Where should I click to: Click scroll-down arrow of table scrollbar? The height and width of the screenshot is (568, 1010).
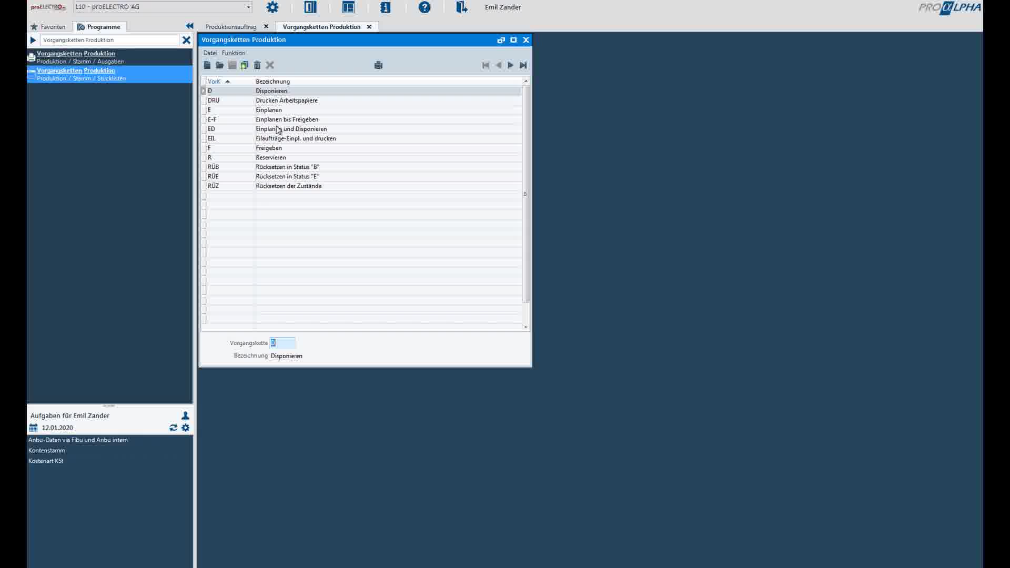point(526,327)
